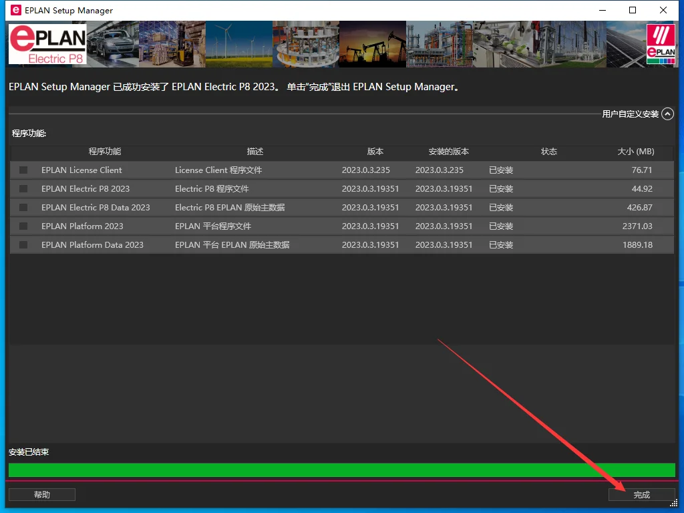This screenshot has height=513, width=684.
Task: Sort by the 描述 column header
Action: (x=255, y=152)
